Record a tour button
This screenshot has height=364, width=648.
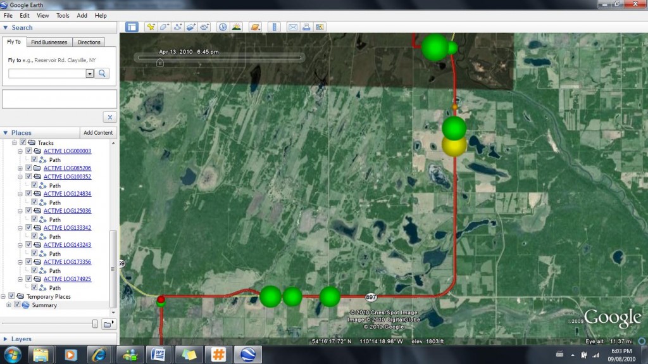[204, 27]
